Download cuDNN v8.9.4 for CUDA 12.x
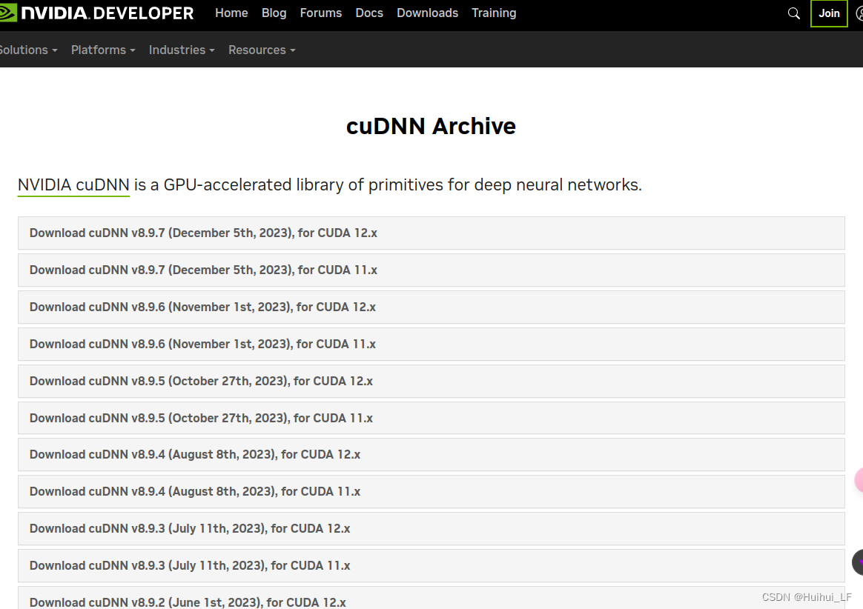 pos(194,454)
